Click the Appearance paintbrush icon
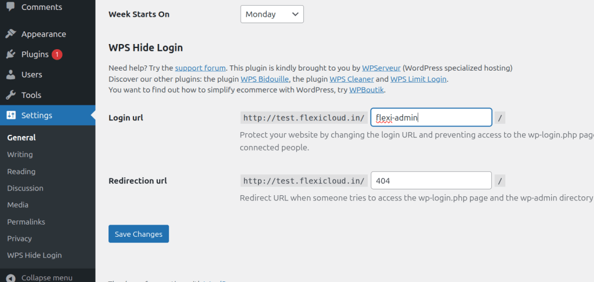 click(11, 34)
